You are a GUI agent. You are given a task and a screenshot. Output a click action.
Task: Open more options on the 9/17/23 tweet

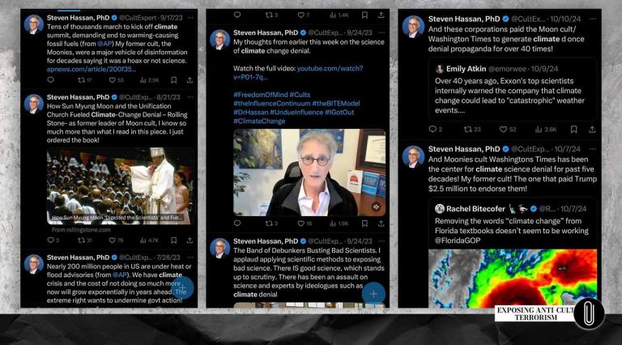190,17
